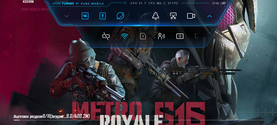Toggle the screen-off rectangle icon
Viewport: 277px width, 125px height.
[x=180, y=36]
